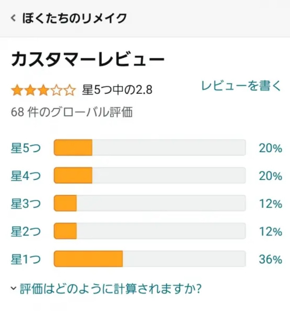Select the 12% value for 星2つ
290x311 pixels.
coord(270,231)
